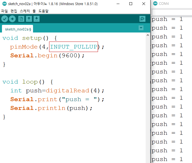Click the Serial.print("push = ") line
Image resolution: width=192 pixels, height=163 pixels.
57,99
